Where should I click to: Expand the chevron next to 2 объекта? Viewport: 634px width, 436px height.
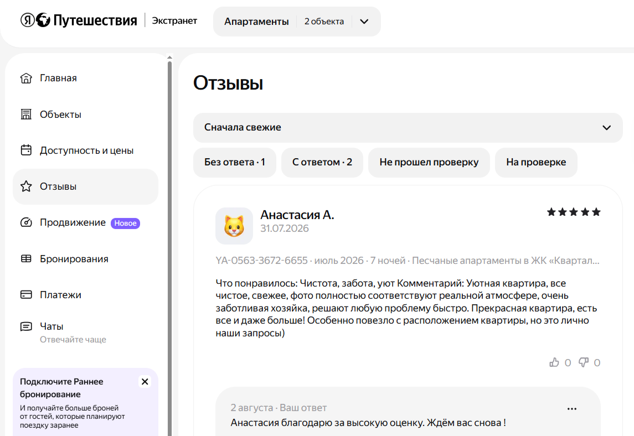click(364, 22)
